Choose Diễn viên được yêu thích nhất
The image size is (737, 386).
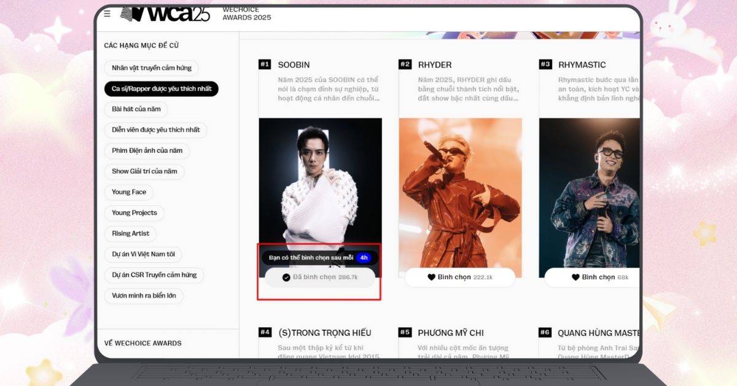(156, 130)
